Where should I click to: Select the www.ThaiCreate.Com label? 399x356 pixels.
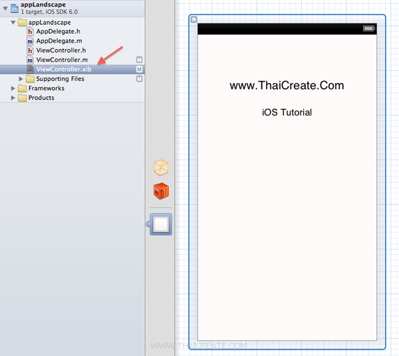click(x=287, y=86)
